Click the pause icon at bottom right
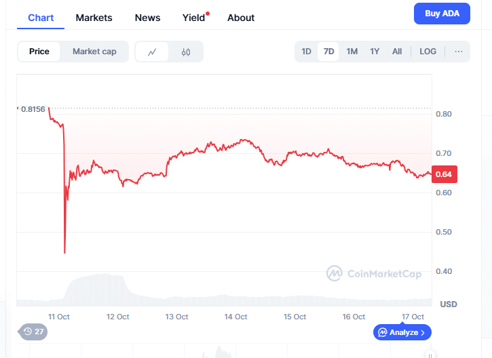 [429, 355]
